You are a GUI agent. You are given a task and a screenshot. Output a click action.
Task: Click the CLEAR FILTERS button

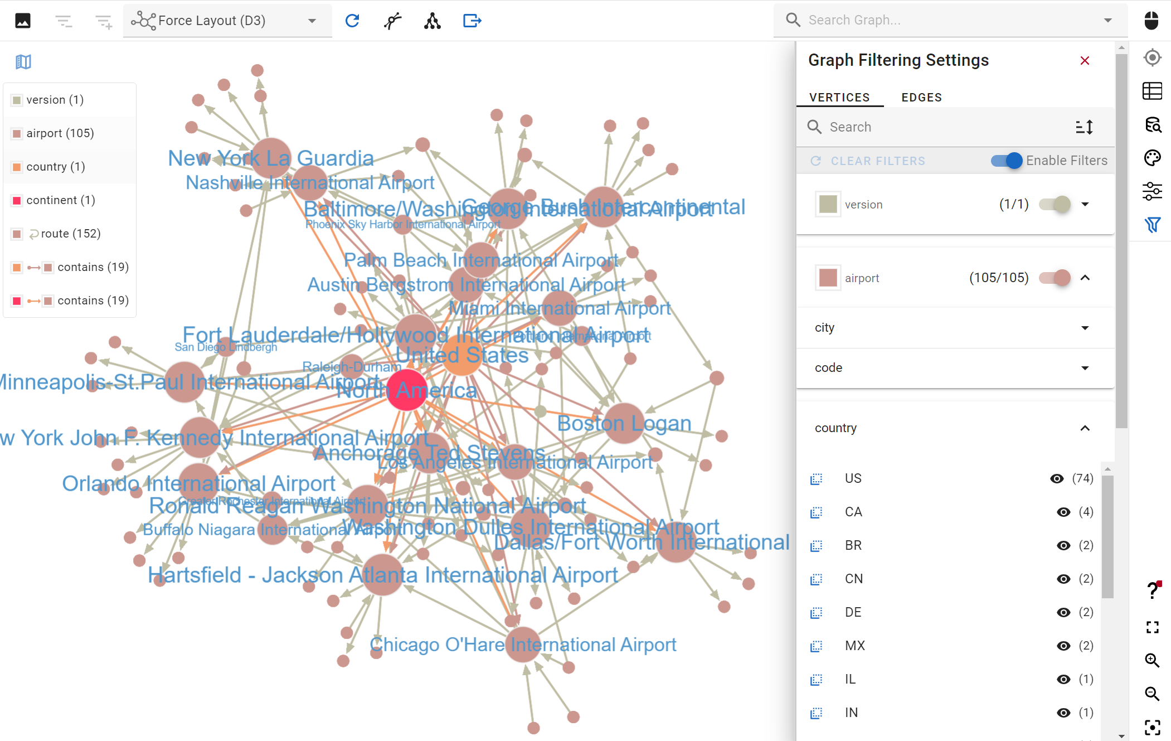click(878, 161)
